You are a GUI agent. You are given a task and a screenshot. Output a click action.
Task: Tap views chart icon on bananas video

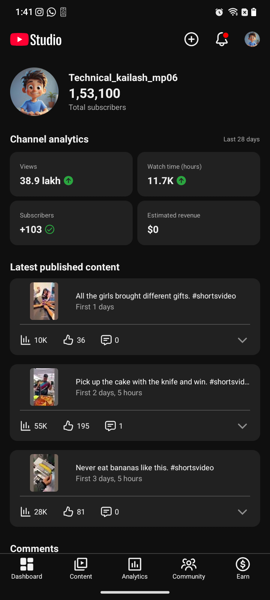(25, 512)
